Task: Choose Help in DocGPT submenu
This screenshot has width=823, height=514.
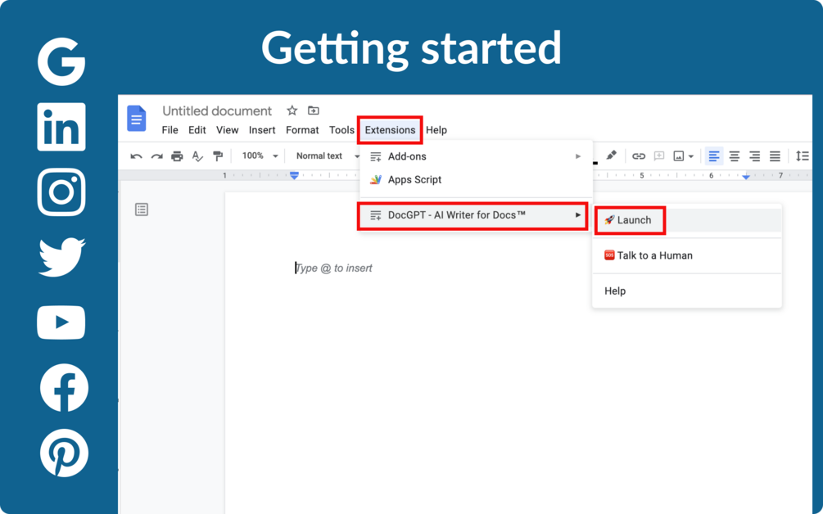Action: tap(686, 291)
